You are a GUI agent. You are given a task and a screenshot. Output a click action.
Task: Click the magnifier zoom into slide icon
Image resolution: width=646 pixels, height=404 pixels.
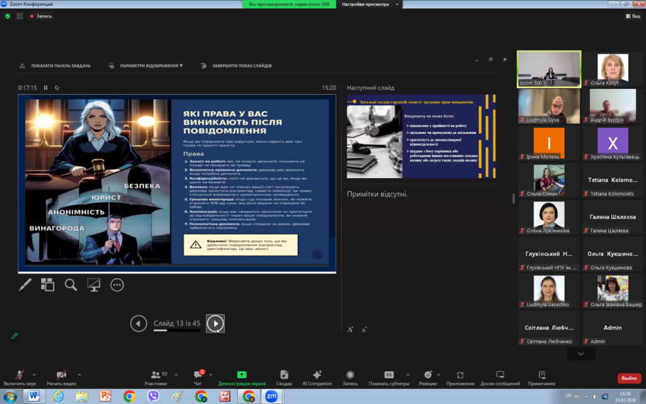pyautogui.click(x=71, y=285)
